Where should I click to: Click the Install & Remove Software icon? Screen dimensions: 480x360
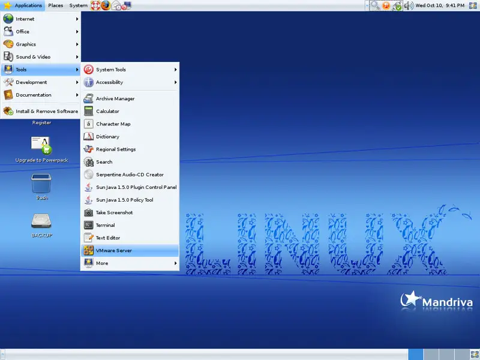coord(8,111)
